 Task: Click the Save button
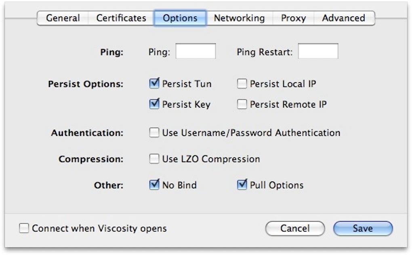(x=363, y=228)
